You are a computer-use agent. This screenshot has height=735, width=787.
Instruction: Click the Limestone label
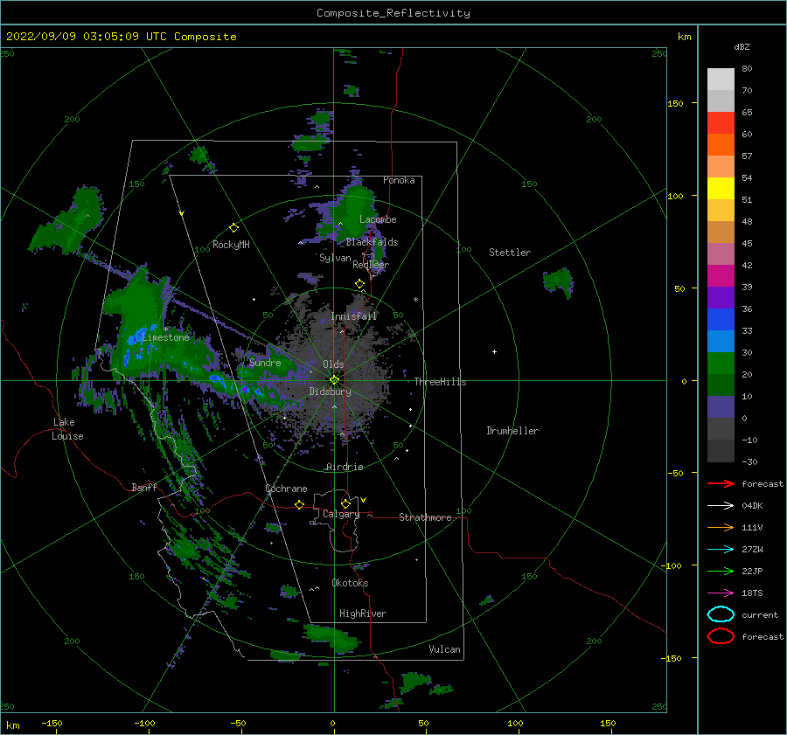tap(165, 337)
